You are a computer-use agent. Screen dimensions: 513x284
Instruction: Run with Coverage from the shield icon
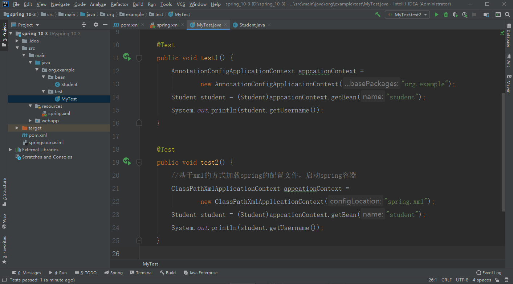pyautogui.click(x=455, y=15)
